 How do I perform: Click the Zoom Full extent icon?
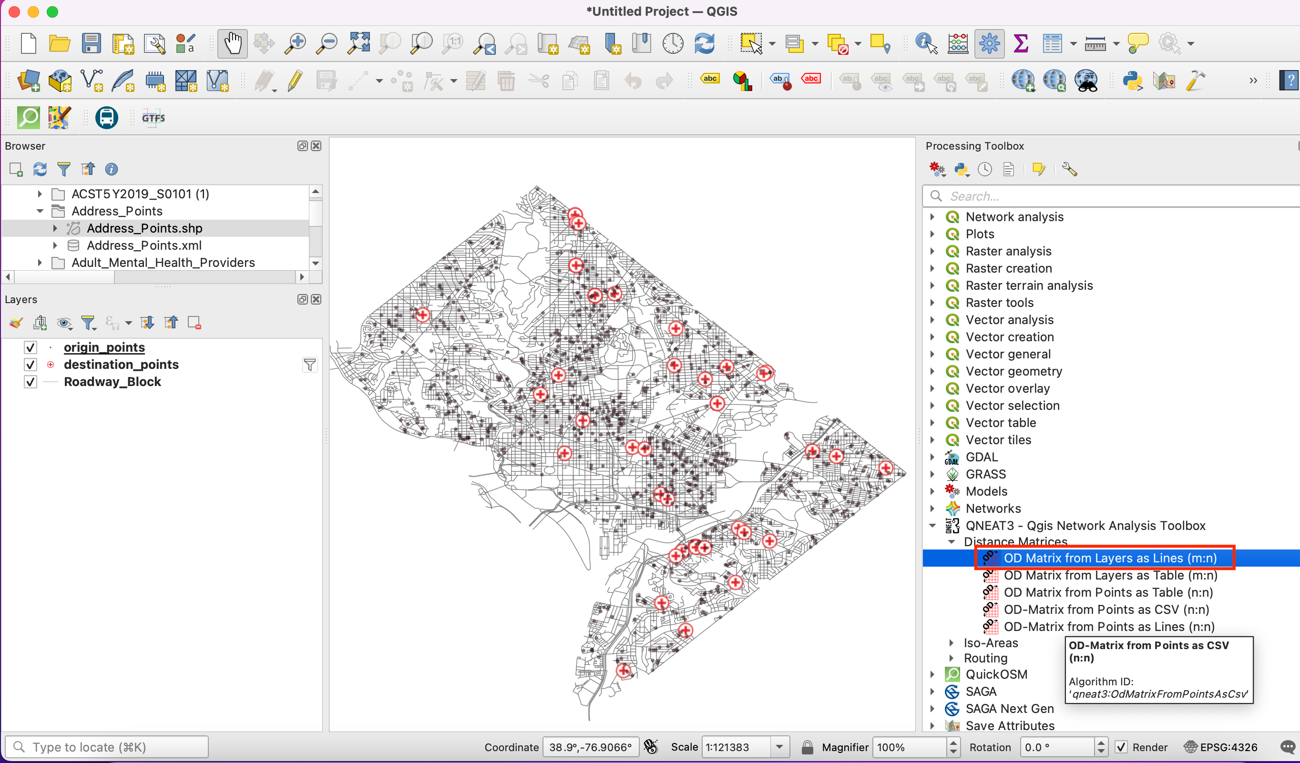click(x=358, y=43)
